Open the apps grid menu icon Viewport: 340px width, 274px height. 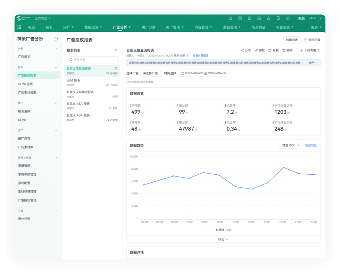19,27
